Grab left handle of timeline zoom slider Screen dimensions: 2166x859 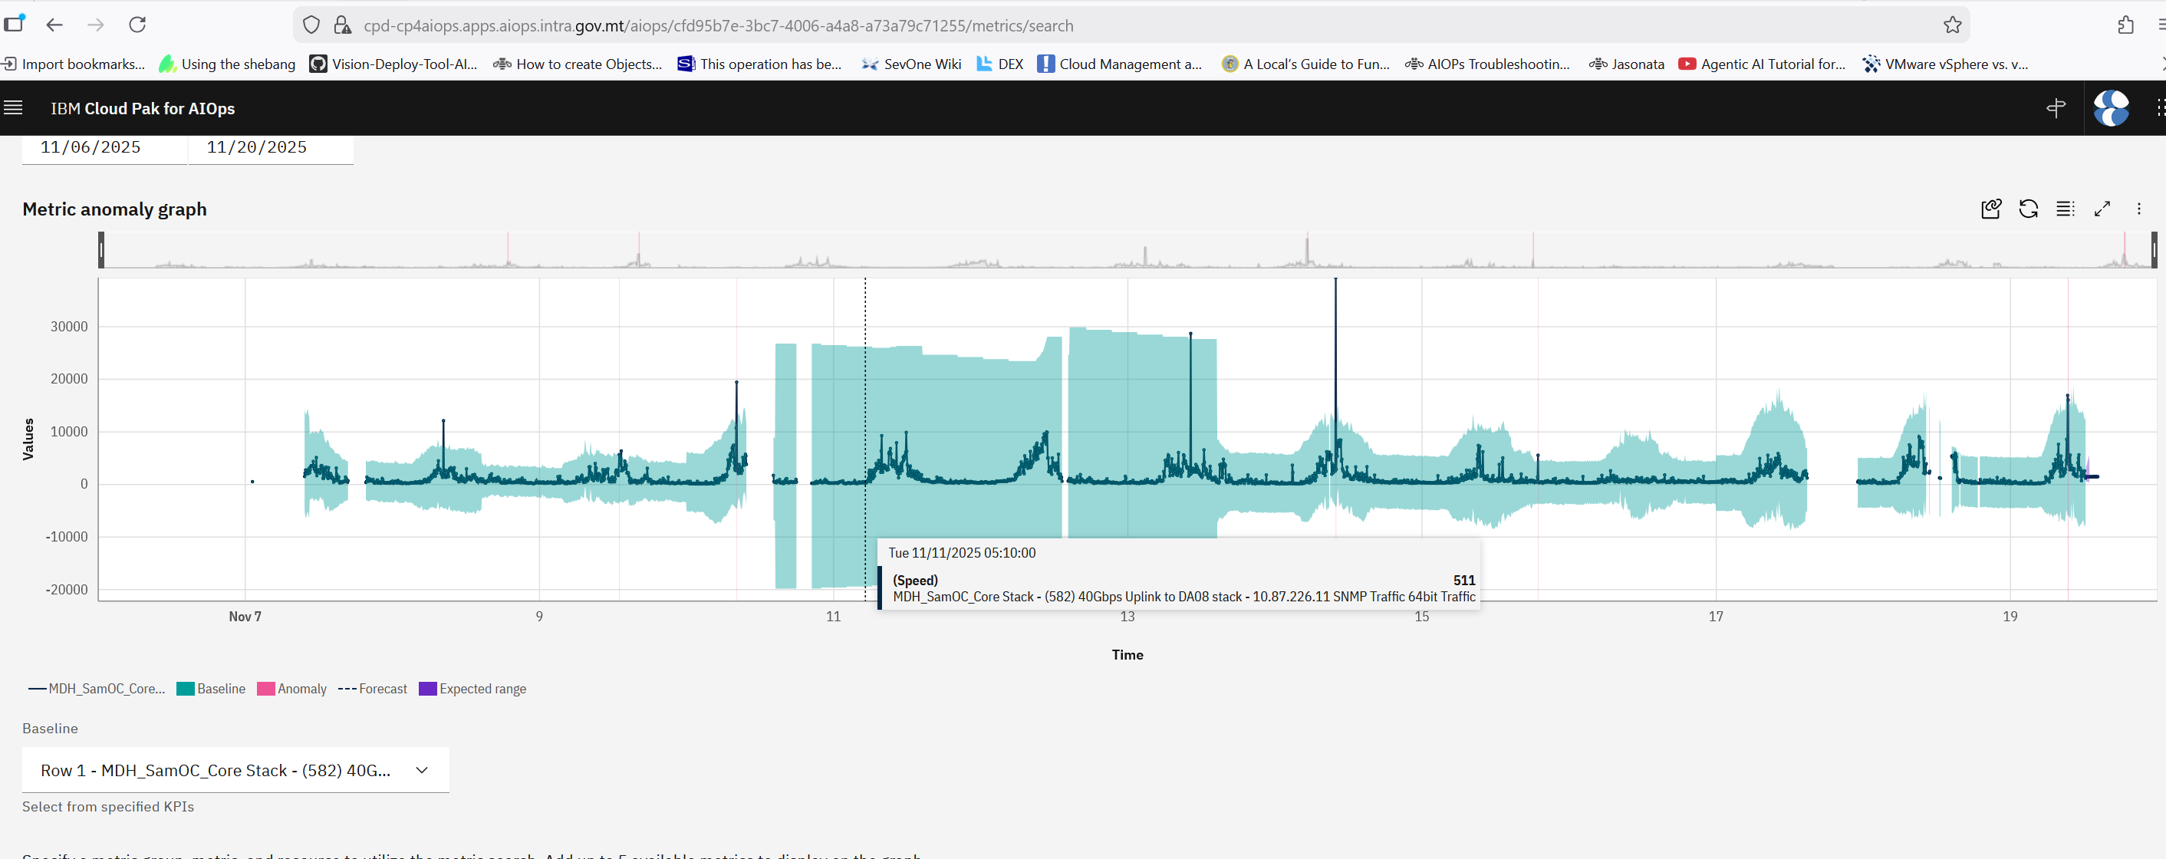(x=102, y=251)
